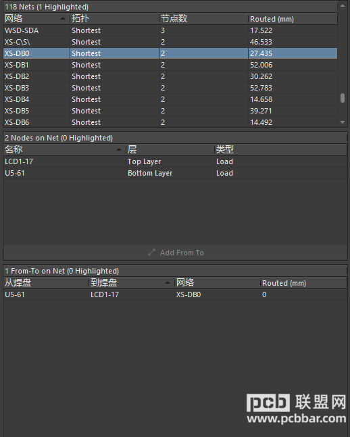Click the Add From To button

pyautogui.click(x=175, y=253)
